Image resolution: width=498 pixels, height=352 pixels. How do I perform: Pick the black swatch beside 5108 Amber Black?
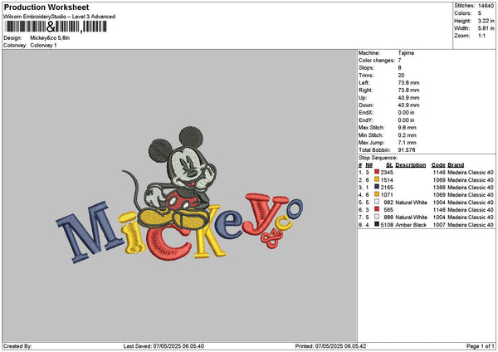pos(377,224)
